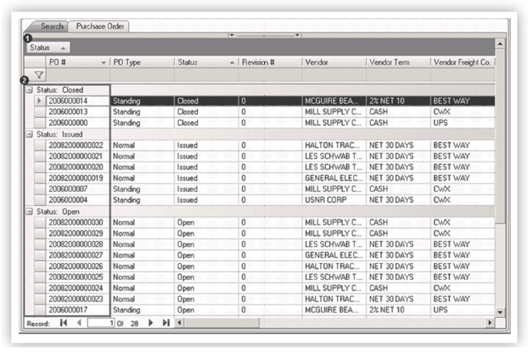The image size is (531, 355).
Task: Collapse the Status: Issued group
Action: click(28, 134)
